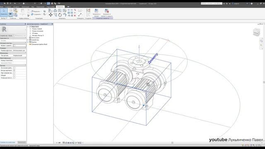
Task: Collapse the Виды (все) tree node
Action: click(28, 26)
